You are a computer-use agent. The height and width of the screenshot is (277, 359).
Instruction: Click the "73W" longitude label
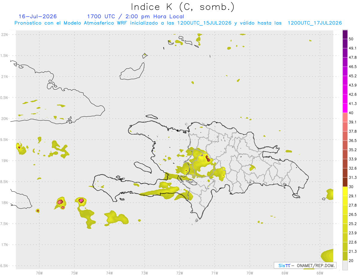(x=144, y=273)
